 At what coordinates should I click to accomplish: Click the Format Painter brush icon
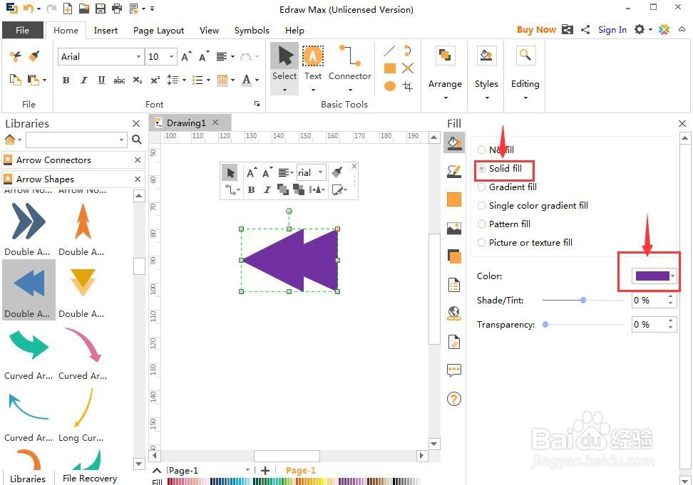point(34,56)
